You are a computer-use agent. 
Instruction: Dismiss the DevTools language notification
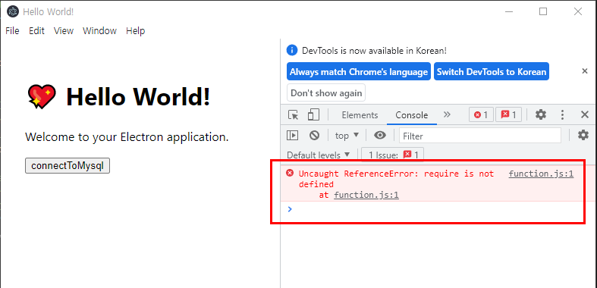coord(585,71)
